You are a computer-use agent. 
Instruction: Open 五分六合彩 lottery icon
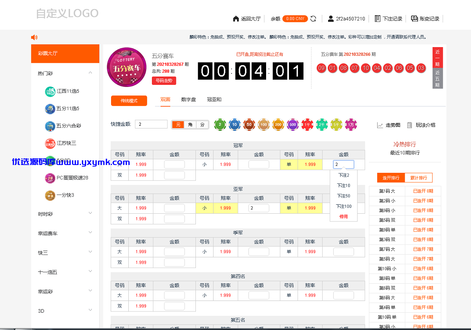(x=50, y=126)
